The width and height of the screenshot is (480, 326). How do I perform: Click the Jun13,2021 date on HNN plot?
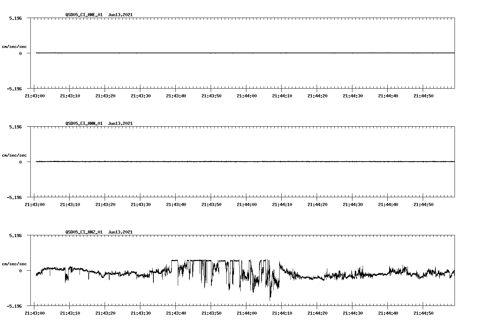click(121, 123)
